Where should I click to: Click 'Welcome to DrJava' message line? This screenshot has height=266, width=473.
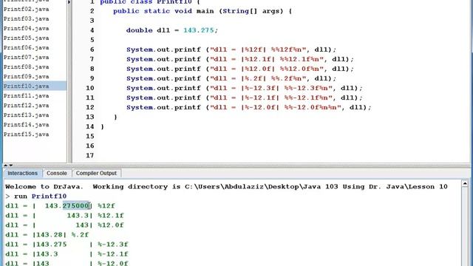(x=226, y=187)
